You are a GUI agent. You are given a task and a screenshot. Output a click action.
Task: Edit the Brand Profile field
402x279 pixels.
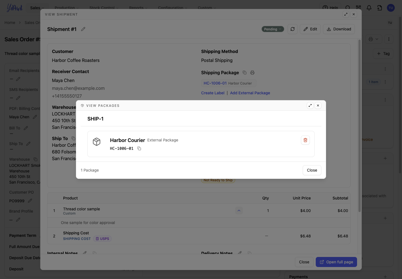(x=18, y=220)
